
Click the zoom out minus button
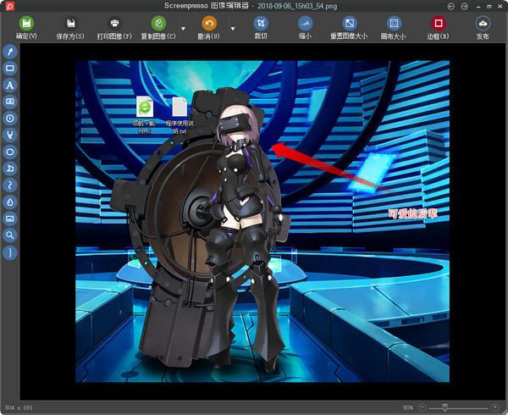click(422, 407)
